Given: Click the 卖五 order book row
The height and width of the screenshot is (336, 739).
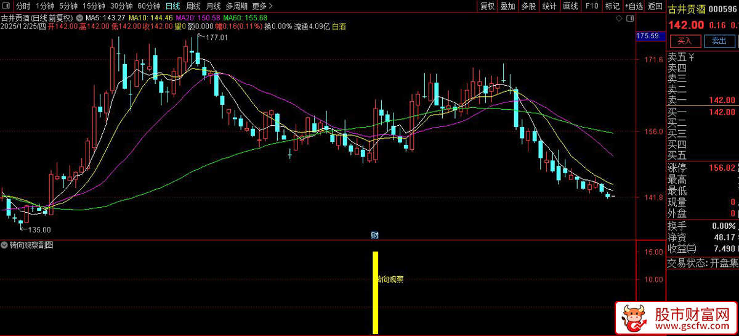Looking at the screenshot, I should pos(703,59).
